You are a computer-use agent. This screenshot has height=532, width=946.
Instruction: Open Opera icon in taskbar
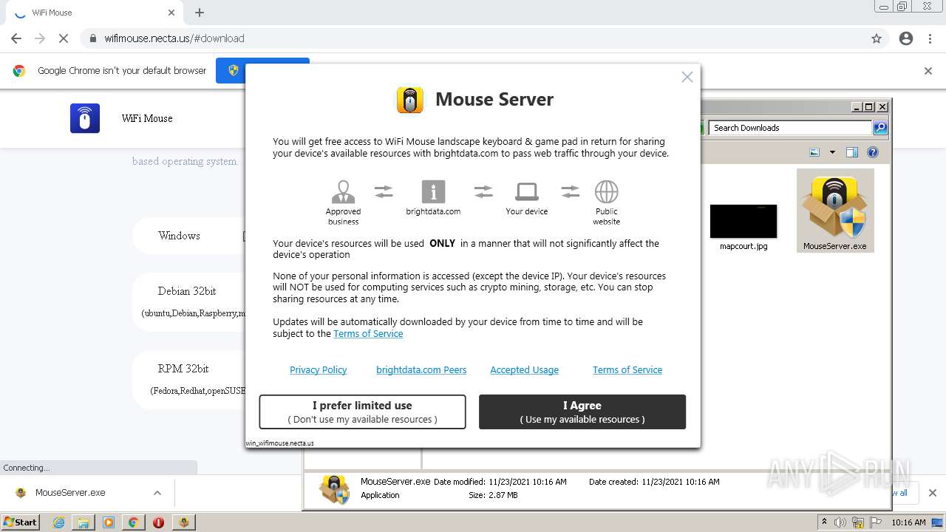point(158,522)
